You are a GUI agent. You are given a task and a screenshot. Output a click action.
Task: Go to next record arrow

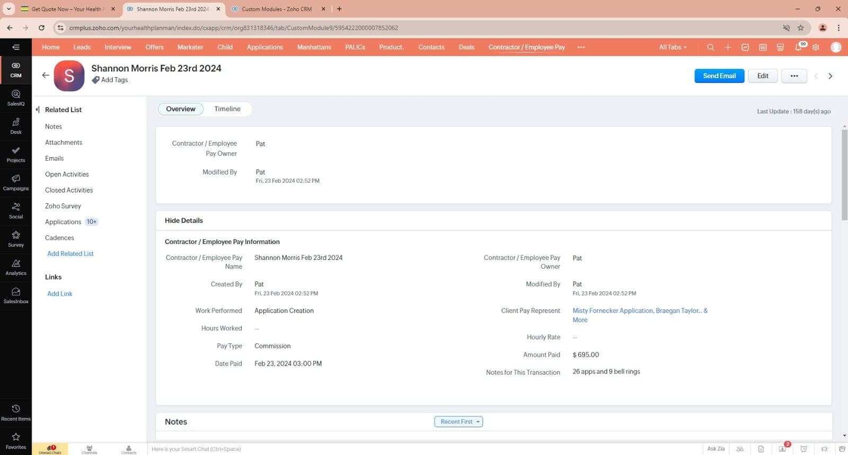click(x=831, y=76)
